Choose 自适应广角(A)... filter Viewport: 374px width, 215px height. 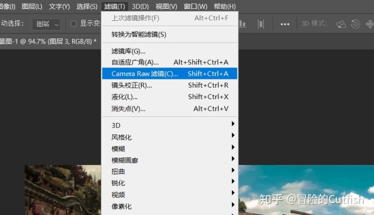point(169,62)
